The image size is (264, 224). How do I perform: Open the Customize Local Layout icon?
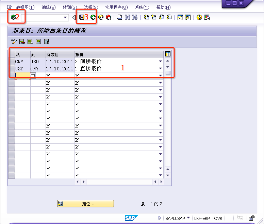[x=207, y=17]
